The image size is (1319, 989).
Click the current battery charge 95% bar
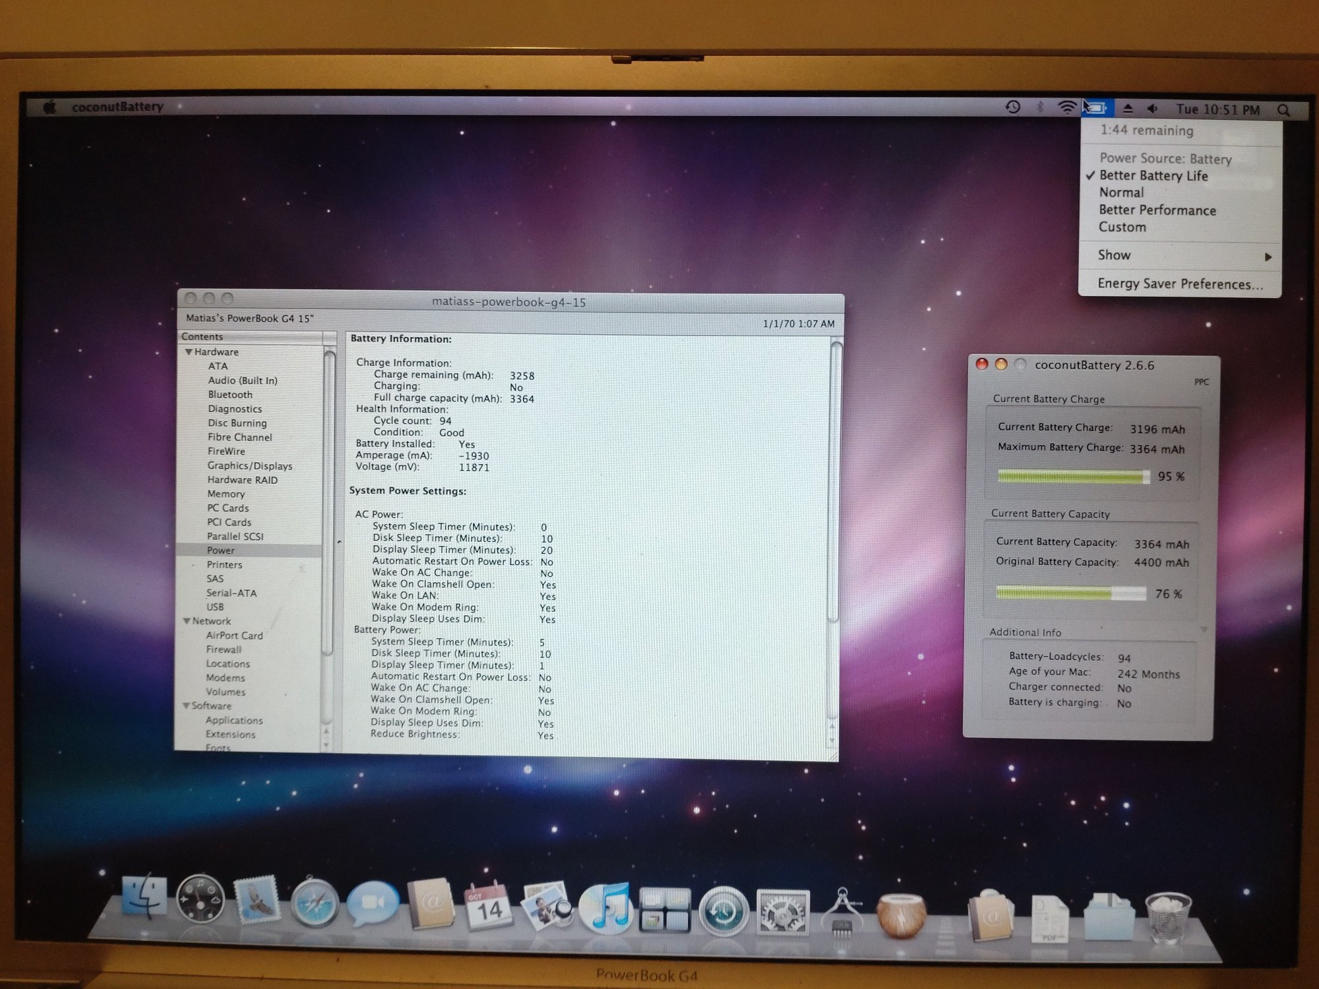coord(1074,477)
